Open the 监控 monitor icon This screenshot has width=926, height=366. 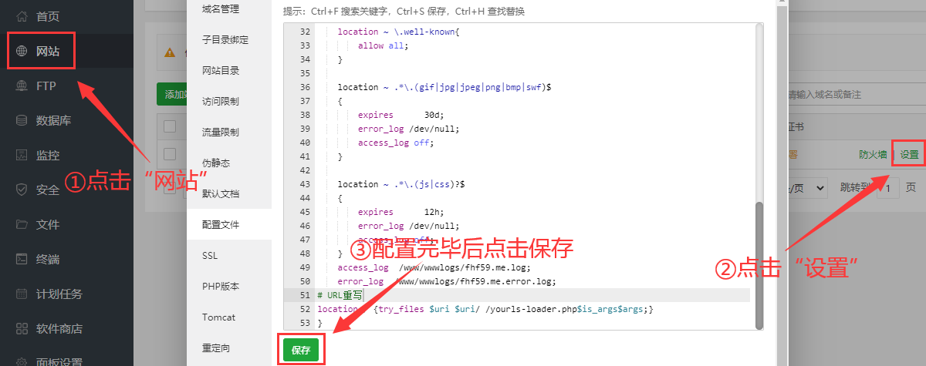click(x=22, y=155)
